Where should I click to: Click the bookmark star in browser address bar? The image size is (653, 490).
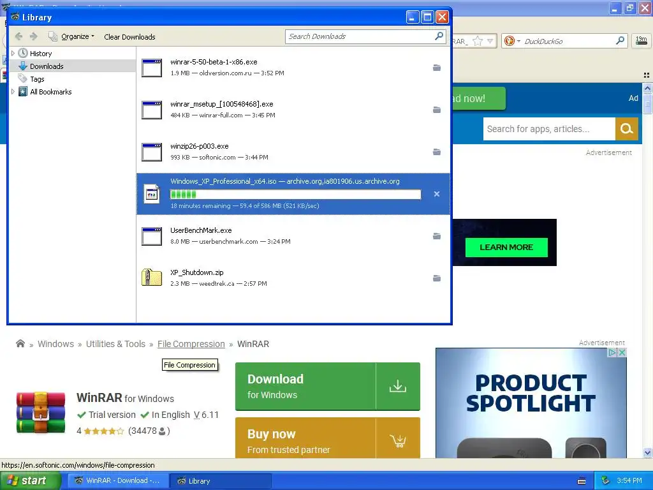(478, 41)
